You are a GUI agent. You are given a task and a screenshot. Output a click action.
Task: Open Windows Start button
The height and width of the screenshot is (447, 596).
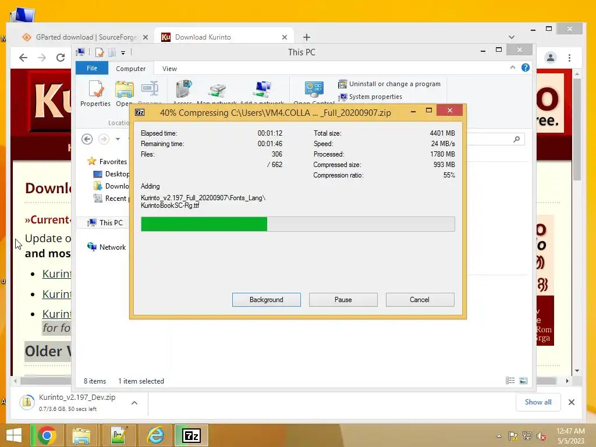tap(14, 435)
